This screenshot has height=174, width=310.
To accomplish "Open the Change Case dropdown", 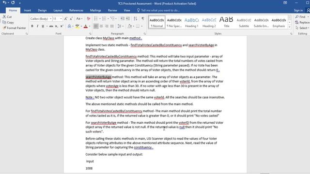I will [79, 19].
